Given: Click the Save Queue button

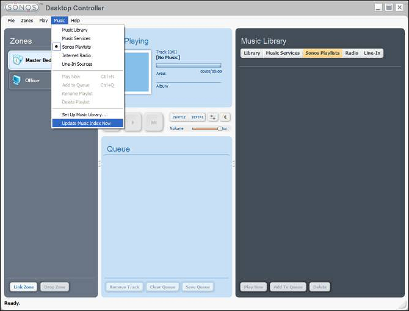Looking at the screenshot, I should pyautogui.click(x=198, y=287).
